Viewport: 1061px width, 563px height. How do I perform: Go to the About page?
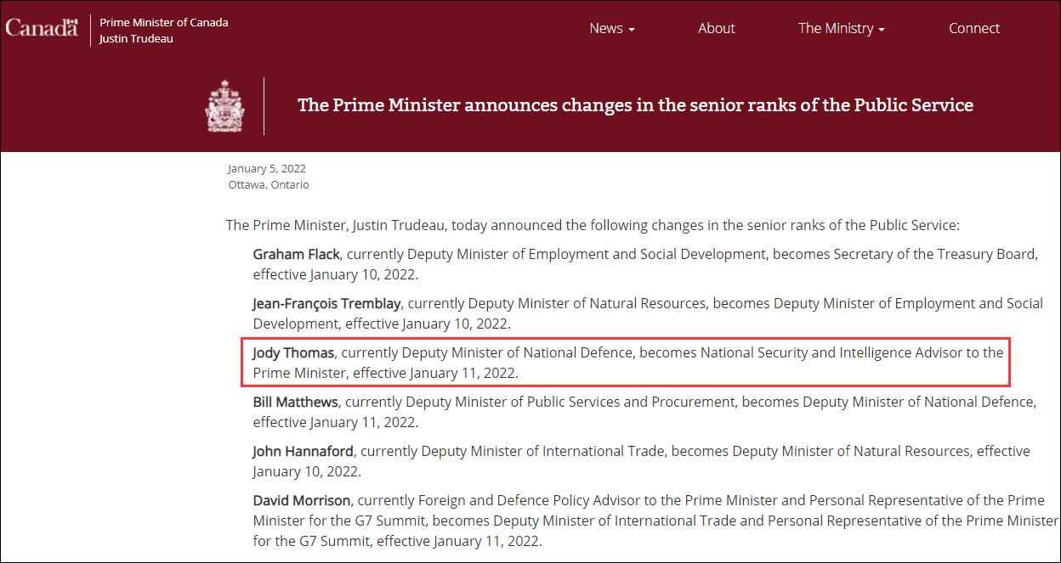point(716,28)
